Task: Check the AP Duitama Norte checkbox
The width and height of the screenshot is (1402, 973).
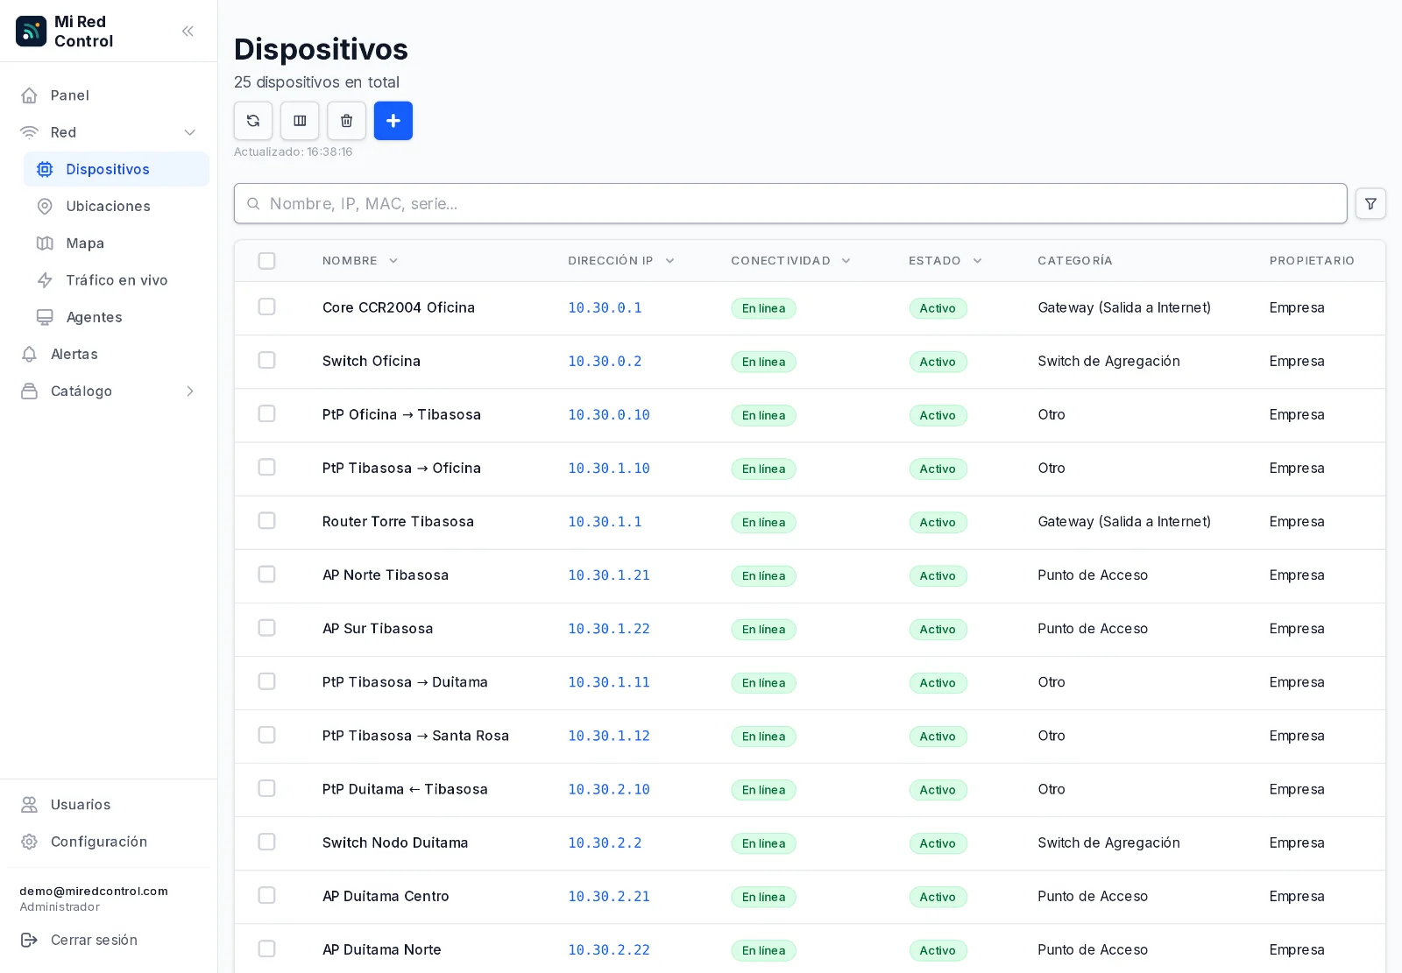Action: click(x=267, y=948)
